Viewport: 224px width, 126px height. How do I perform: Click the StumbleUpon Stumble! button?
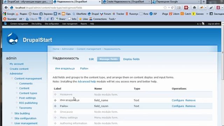(x=10, y=19)
